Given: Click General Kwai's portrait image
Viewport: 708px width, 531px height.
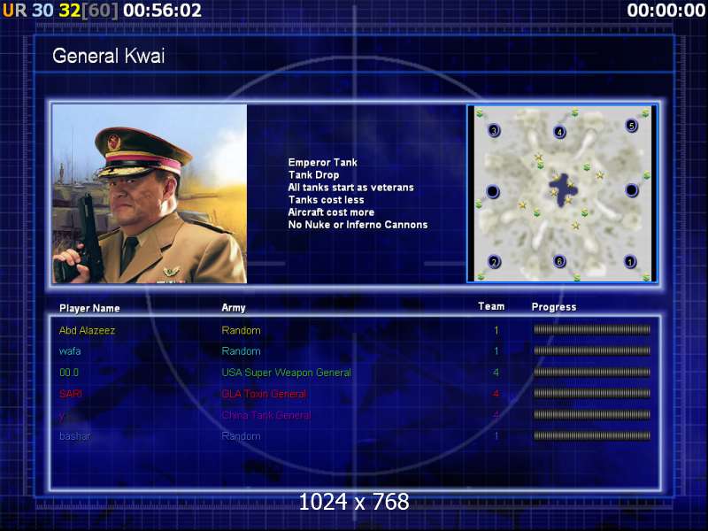Looking at the screenshot, I should tap(150, 194).
